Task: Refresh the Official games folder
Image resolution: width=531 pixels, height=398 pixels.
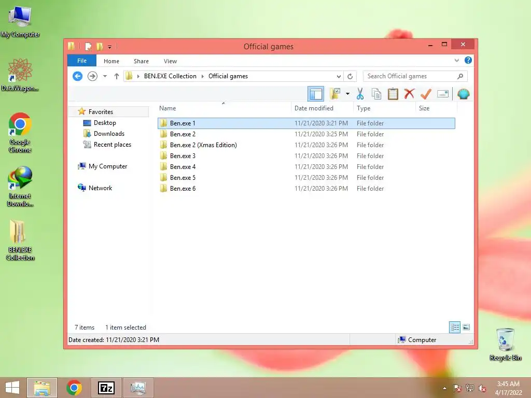Action: 350,76
